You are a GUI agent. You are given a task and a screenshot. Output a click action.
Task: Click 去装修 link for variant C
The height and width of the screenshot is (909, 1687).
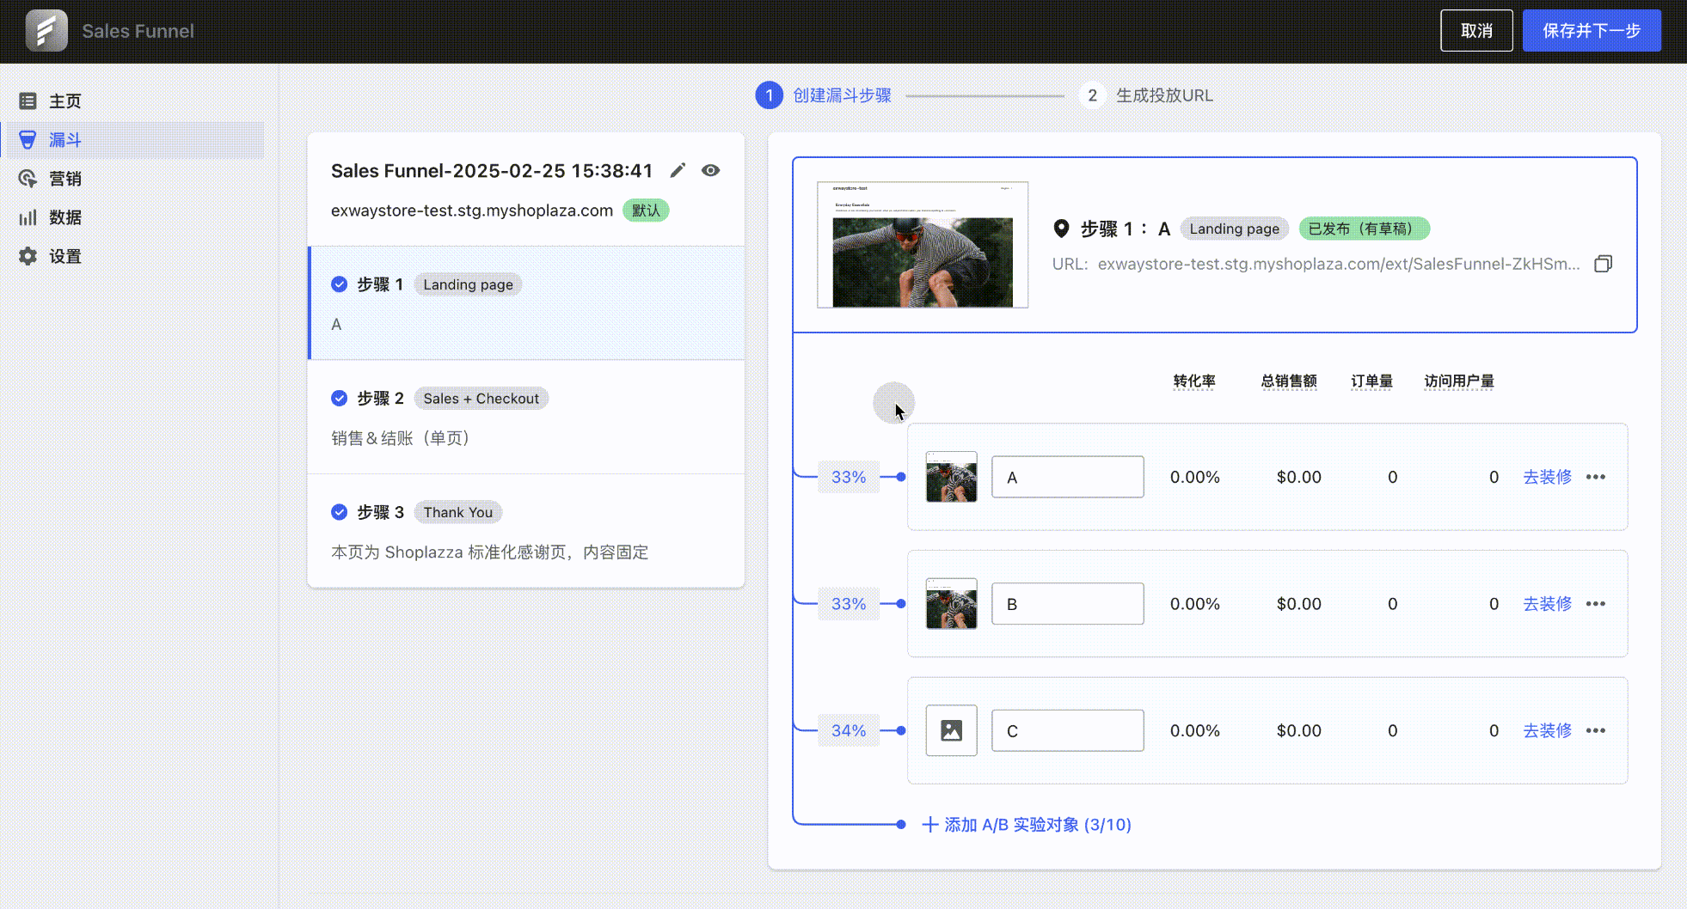1547,730
